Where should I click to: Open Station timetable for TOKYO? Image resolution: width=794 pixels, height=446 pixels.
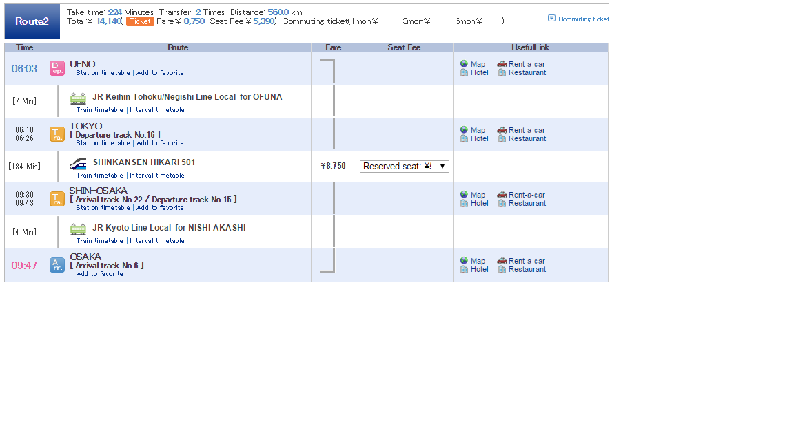[103, 143]
